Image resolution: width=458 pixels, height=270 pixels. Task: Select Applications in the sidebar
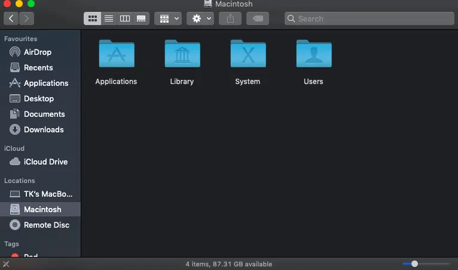pos(40,83)
